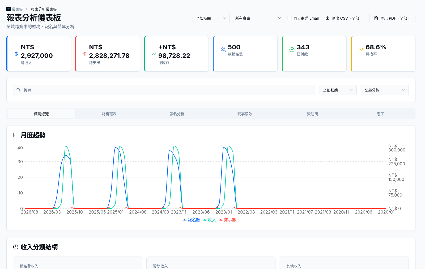The width and height of the screenshot is (425, 269).
Task: Click the NT$ 2,828,271.78 總支出 value
Action: tap(109, 51)
